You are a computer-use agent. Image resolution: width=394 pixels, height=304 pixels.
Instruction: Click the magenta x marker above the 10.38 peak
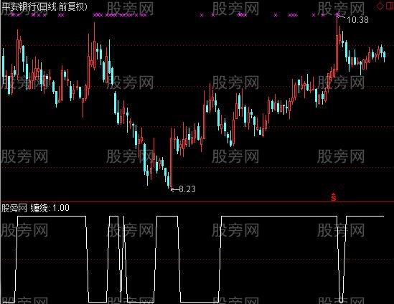tap(337, 15)
